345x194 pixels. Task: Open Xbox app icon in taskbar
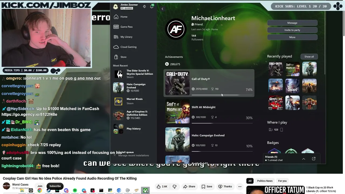146,191
